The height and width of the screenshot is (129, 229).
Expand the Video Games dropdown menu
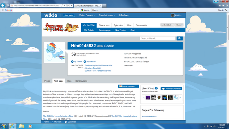(87, 15)
